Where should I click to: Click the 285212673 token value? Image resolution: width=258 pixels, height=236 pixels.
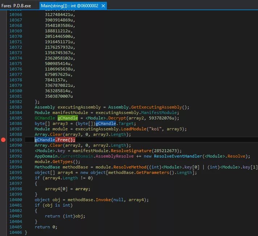click(x=165, y=151)
